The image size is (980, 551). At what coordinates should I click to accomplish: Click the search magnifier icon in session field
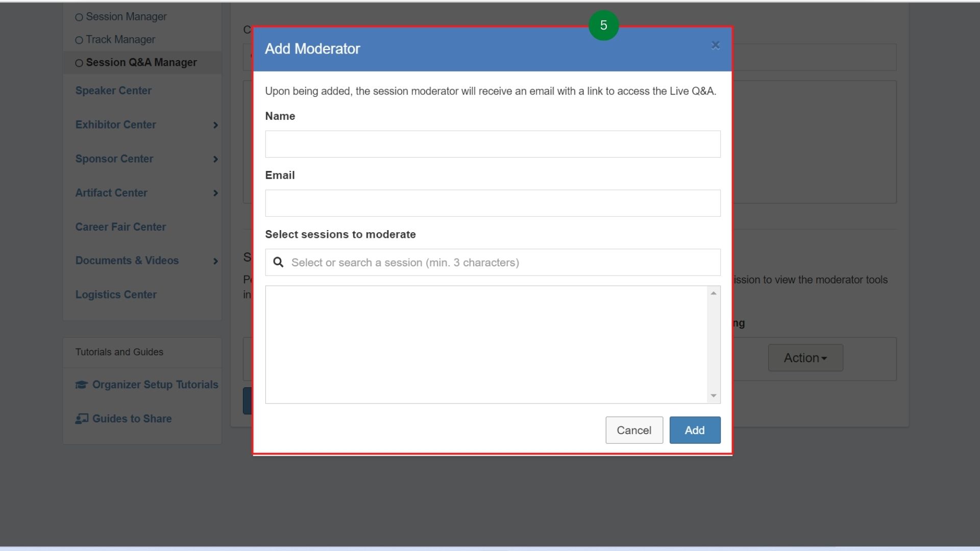point(278,262)
